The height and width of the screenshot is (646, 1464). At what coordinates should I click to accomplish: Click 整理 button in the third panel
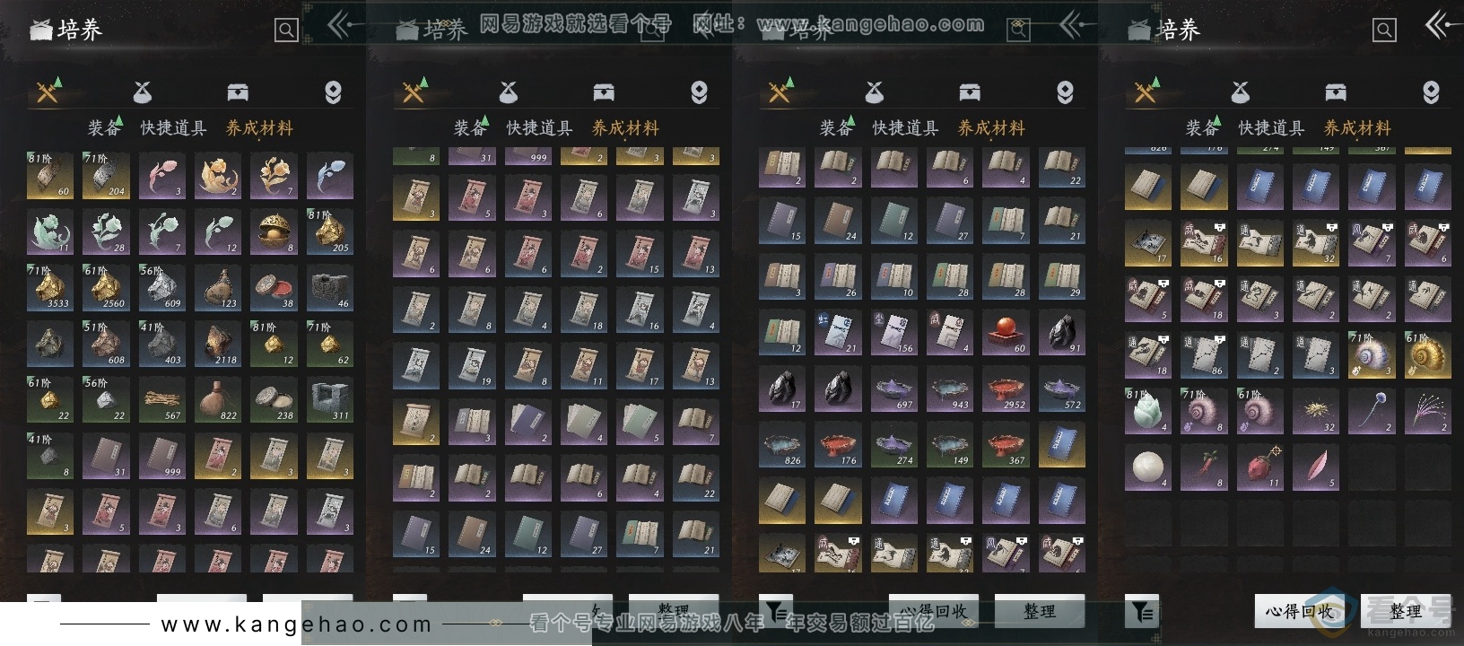click(x=1040, y=612)
